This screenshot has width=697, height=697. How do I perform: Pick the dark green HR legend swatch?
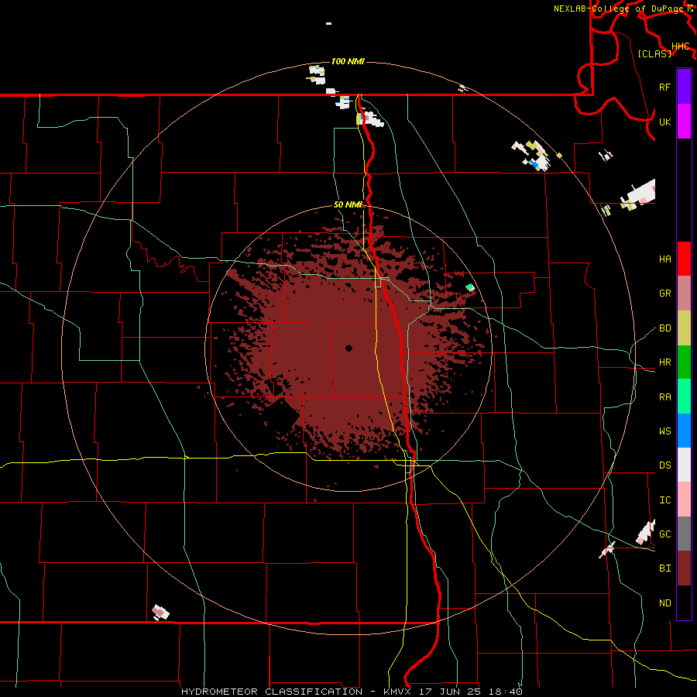[684, 362]
